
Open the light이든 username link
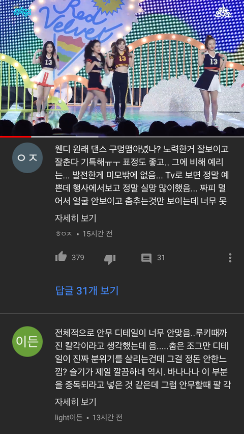click(x=69, y=417)
